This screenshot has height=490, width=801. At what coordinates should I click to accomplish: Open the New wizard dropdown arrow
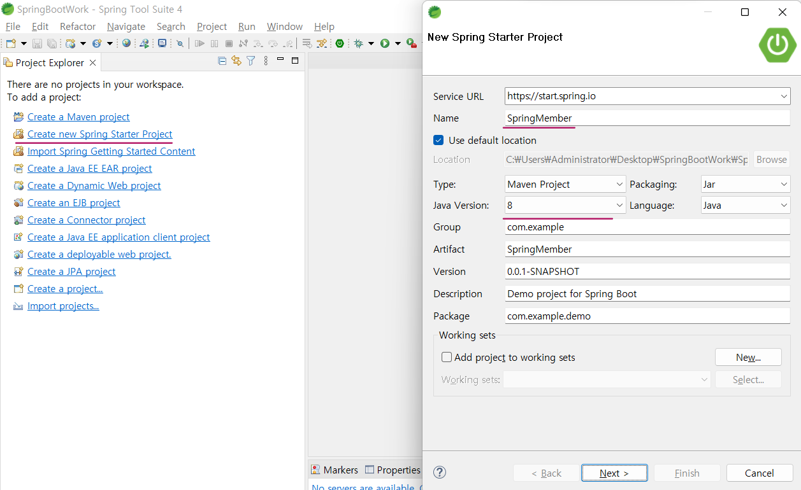coord(24,43)
